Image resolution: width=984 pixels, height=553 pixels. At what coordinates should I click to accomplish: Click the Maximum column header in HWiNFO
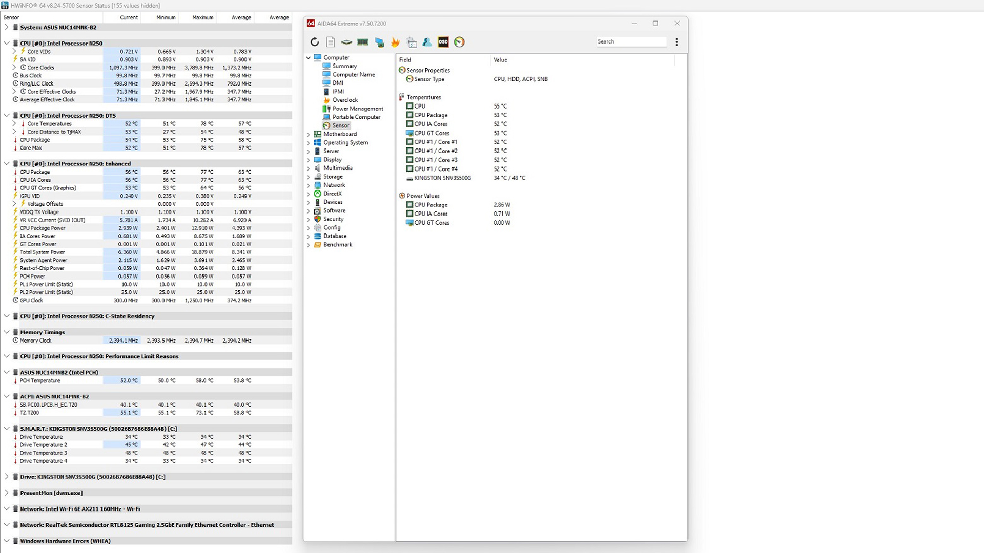(x=202, y=17)
